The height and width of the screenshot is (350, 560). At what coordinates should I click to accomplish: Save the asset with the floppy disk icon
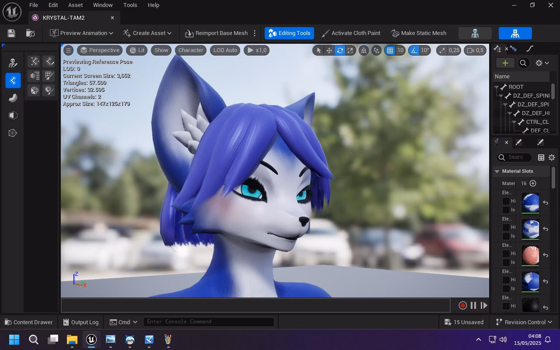pos(11,33)
